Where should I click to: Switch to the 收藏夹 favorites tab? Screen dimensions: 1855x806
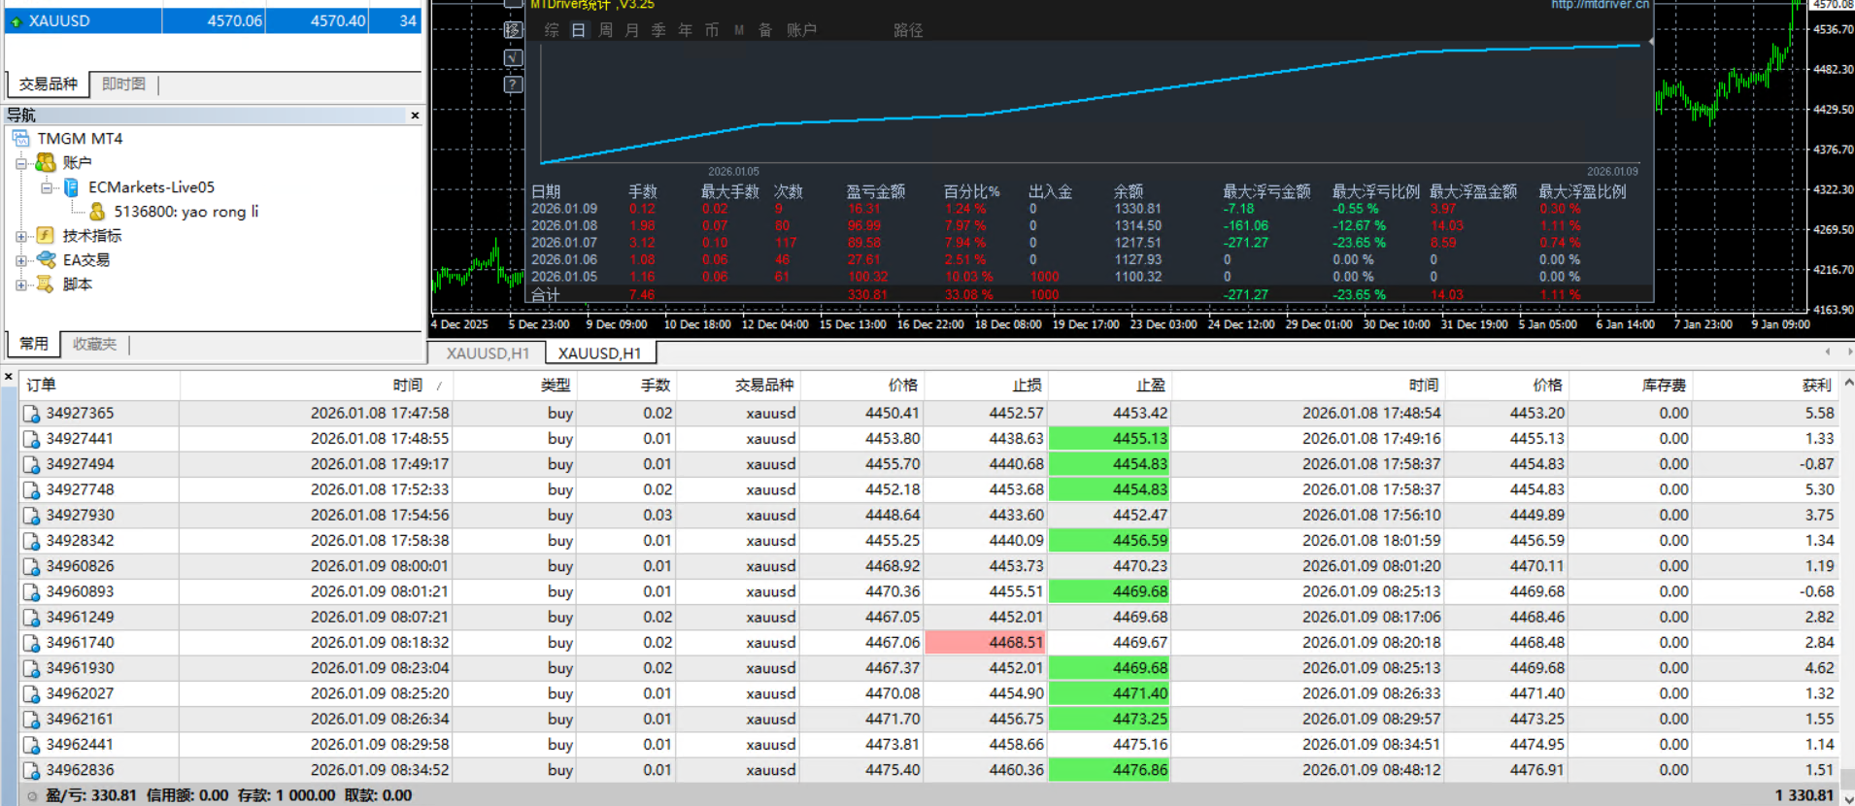tap(94, 344)
